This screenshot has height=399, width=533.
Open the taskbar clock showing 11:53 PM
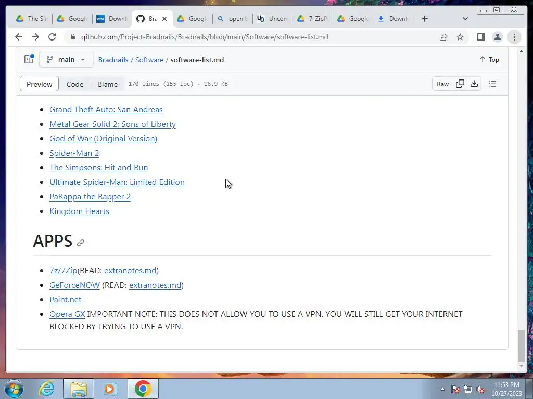(x=506, y=389)
